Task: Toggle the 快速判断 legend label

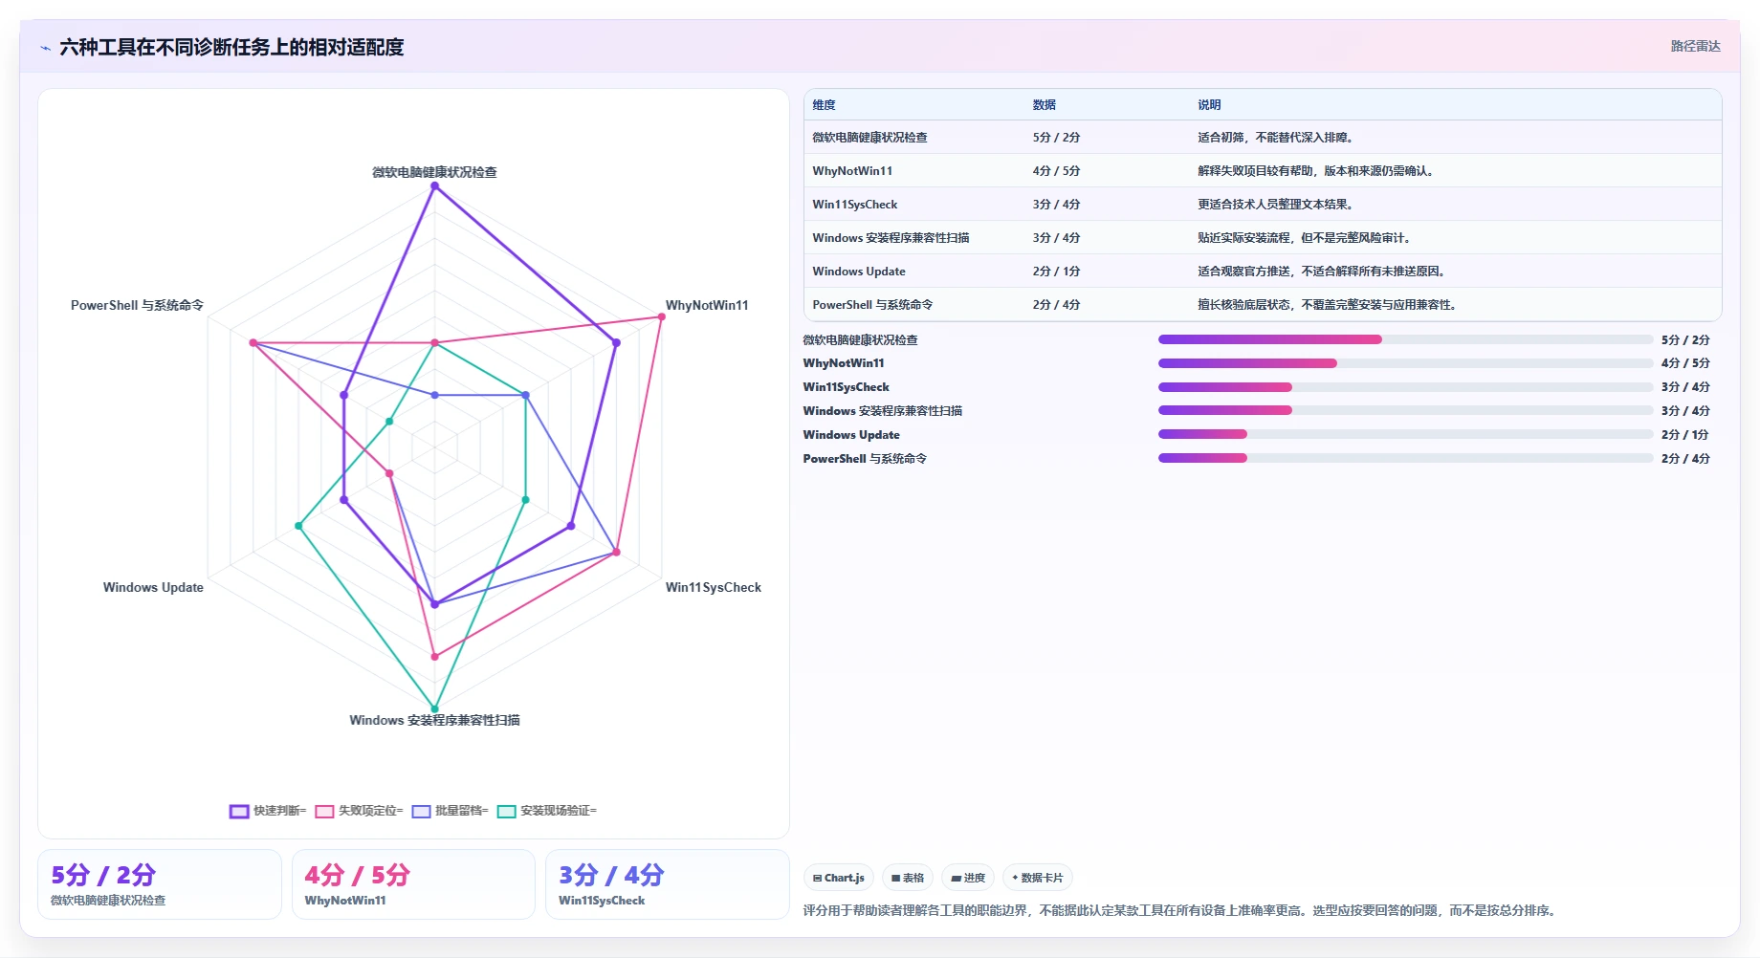Action: pyautogui.click(x=279, y=811)
